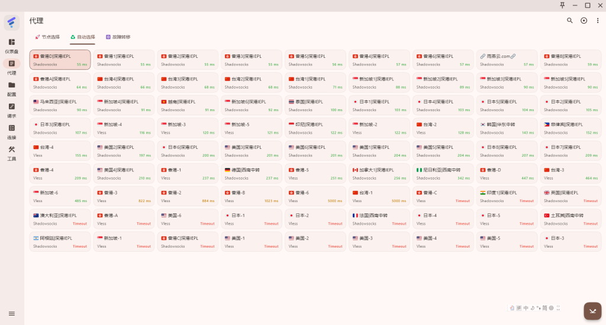606x325 pixels.
Task: Toggle 中 Chinese/English mode in IME bar
Action: coord(526,308)
